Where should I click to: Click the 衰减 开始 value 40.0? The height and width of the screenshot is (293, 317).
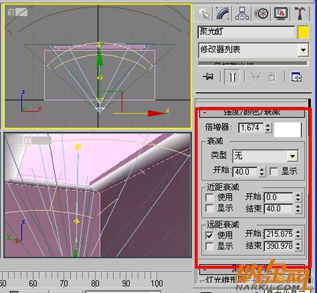[x=245, y=172]
